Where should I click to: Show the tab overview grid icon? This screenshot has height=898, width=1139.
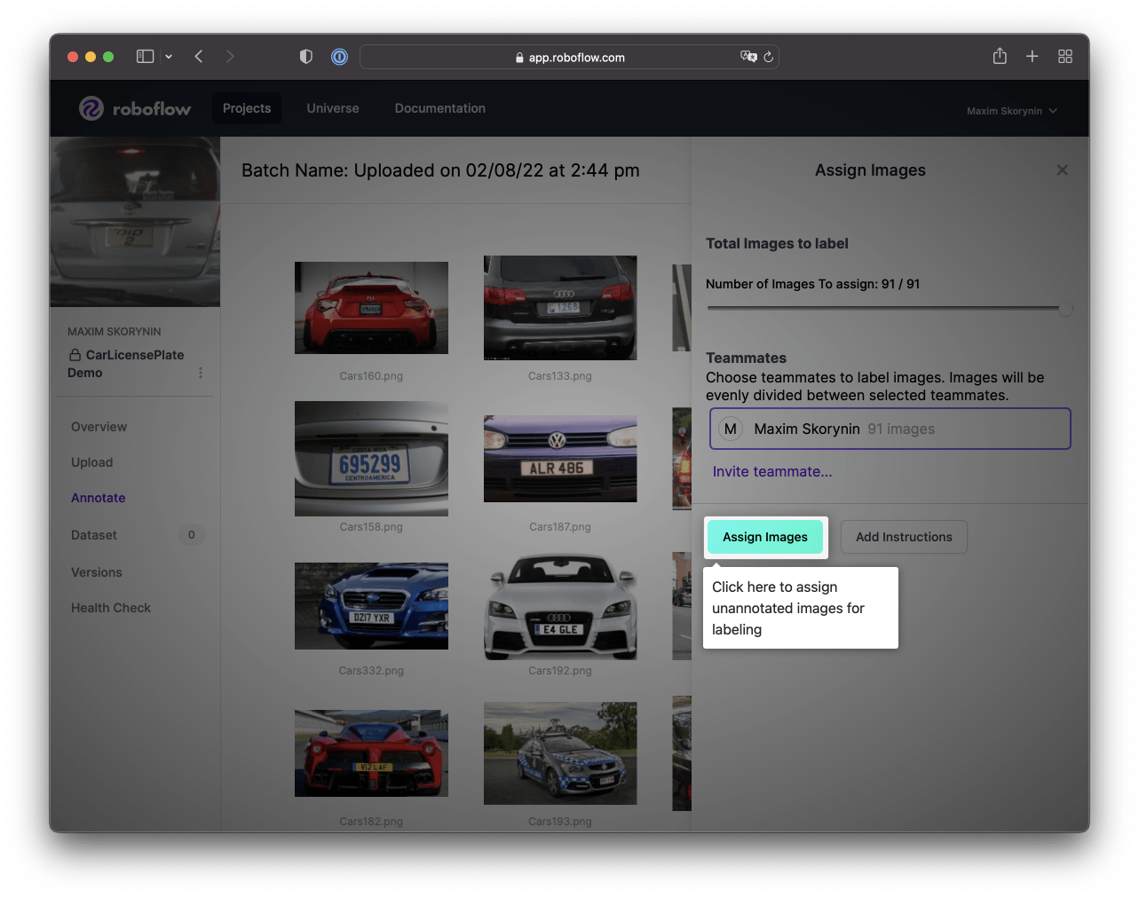(1065, 57)
